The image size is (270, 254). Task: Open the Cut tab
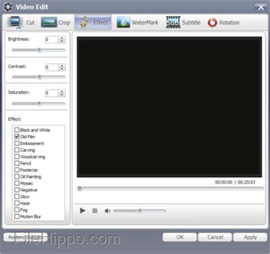(x=21, y=22)
